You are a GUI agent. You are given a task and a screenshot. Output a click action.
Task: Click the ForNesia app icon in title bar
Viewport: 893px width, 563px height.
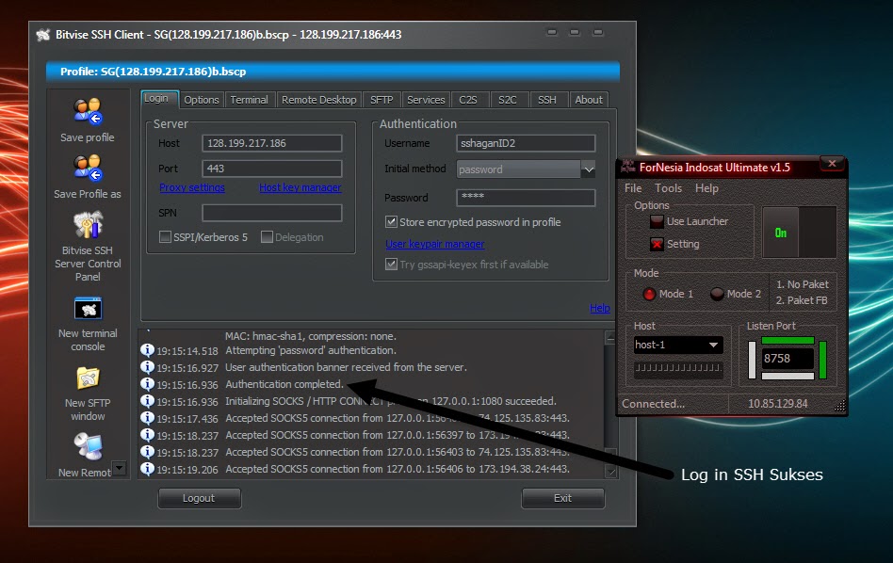[x=627, y=167]
